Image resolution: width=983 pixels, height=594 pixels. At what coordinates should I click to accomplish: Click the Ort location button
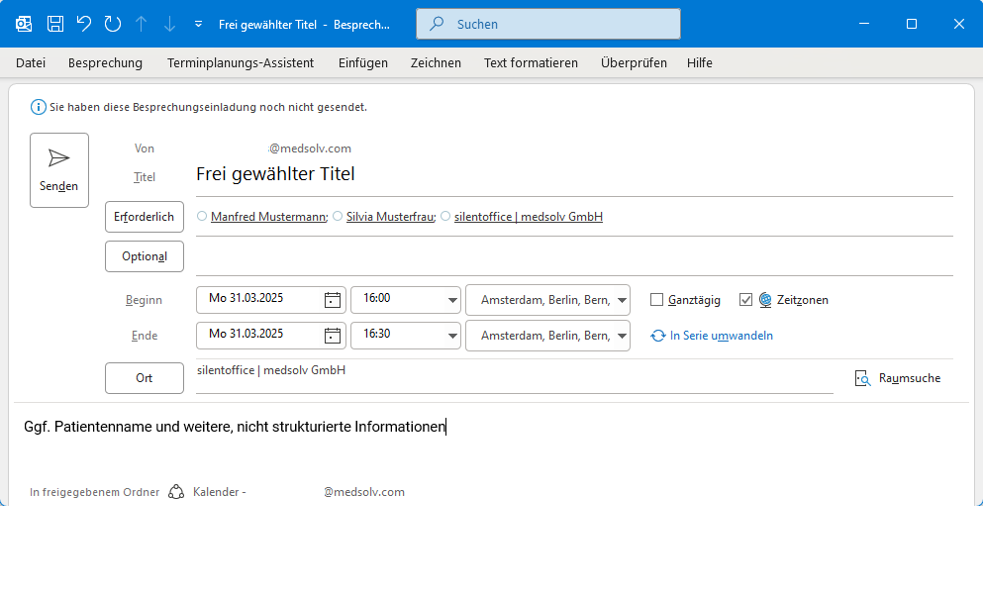pos(145,377)
